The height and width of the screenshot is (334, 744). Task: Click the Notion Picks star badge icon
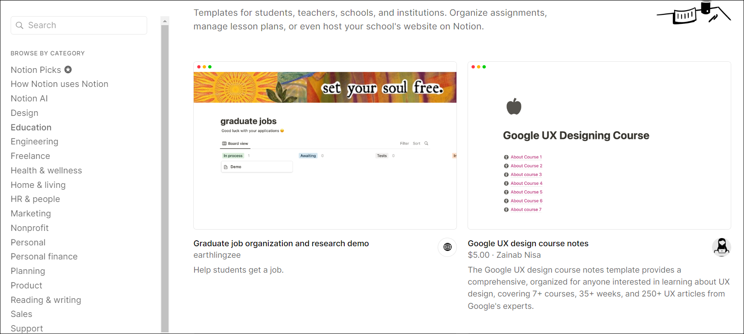tap(68, 69)
